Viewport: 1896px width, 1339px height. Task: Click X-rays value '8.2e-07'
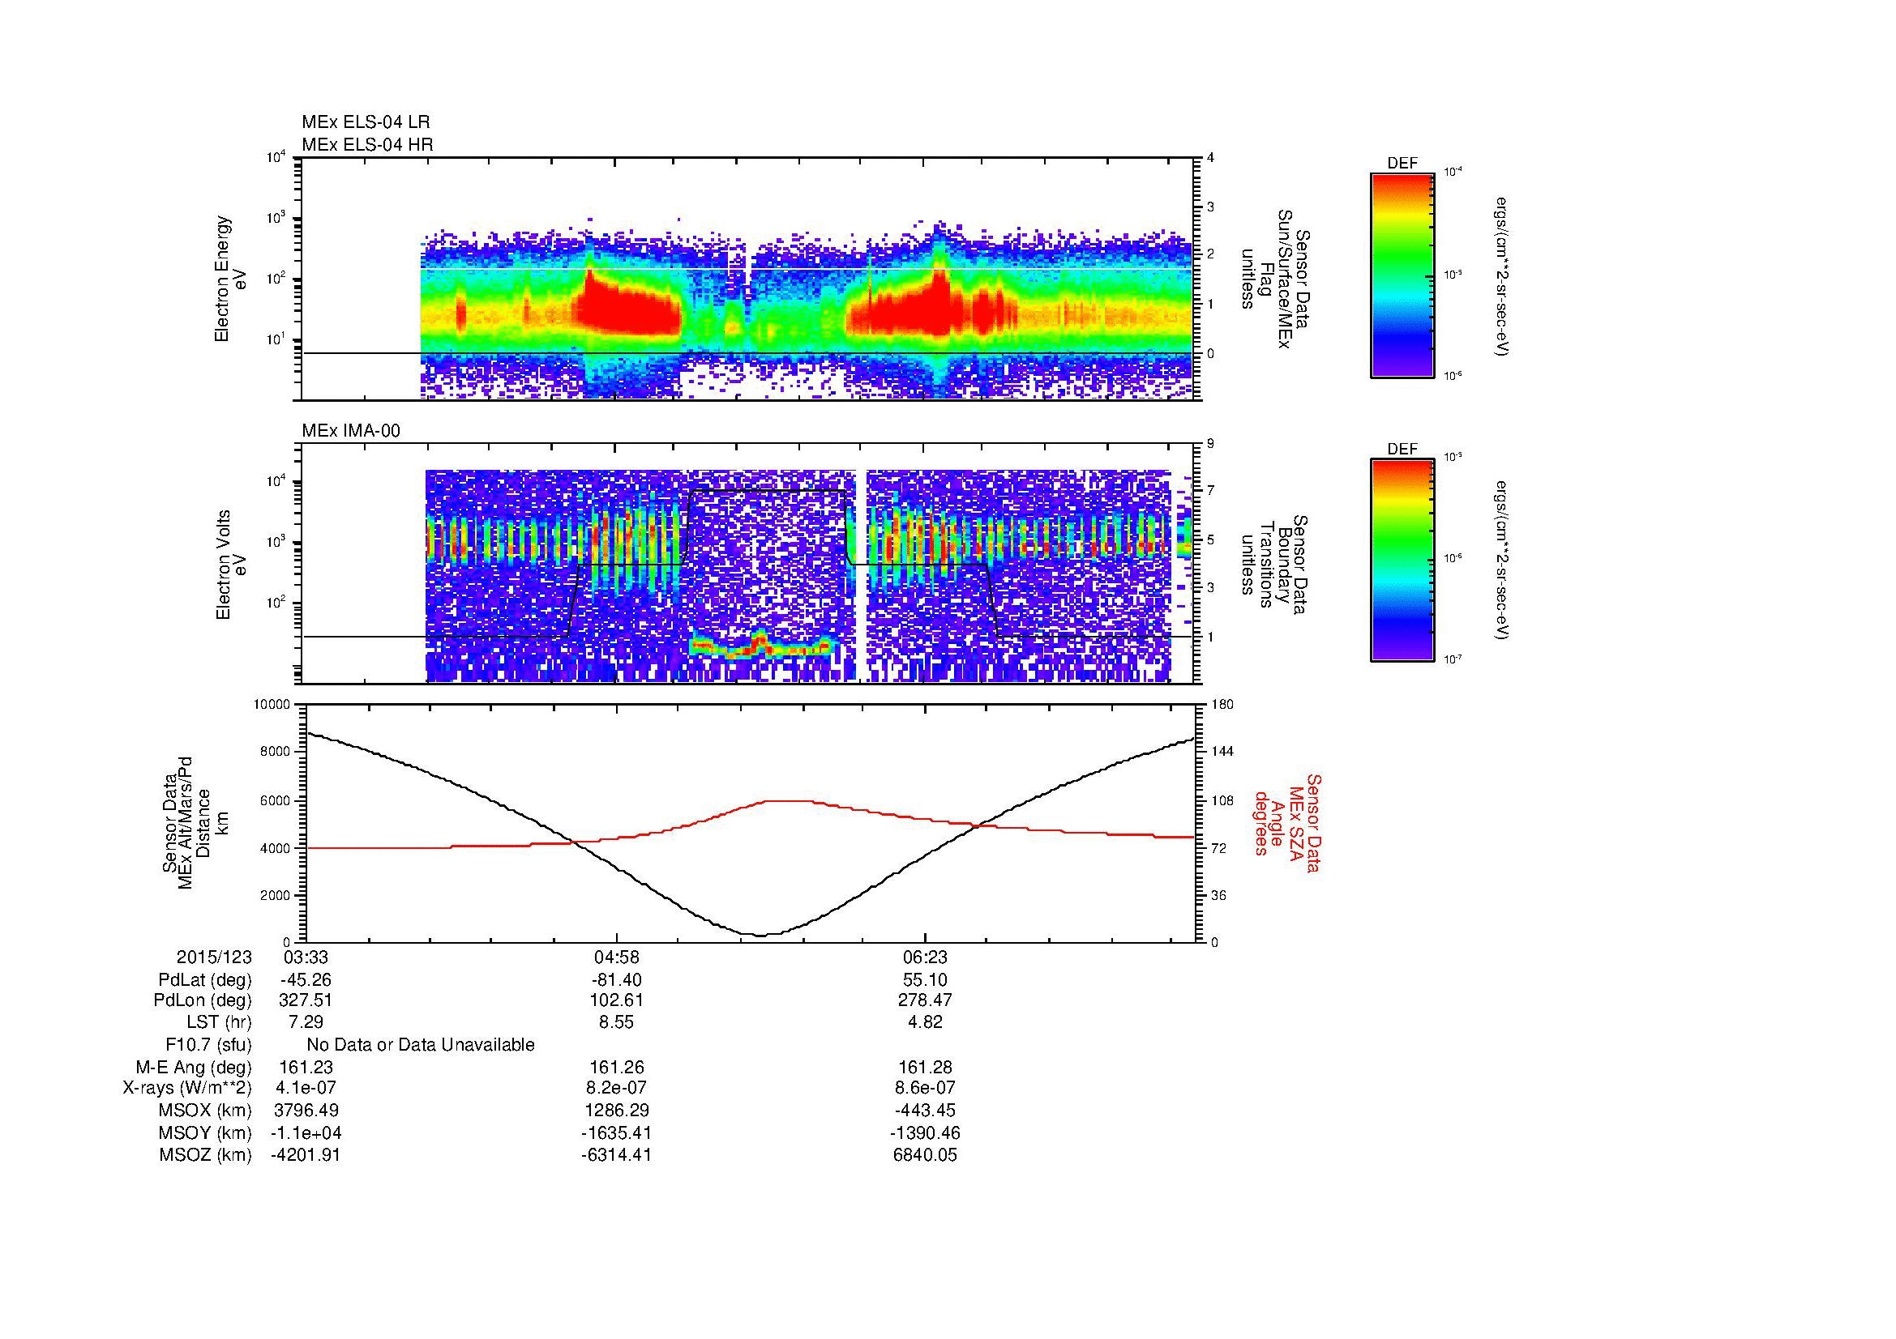616,1088
